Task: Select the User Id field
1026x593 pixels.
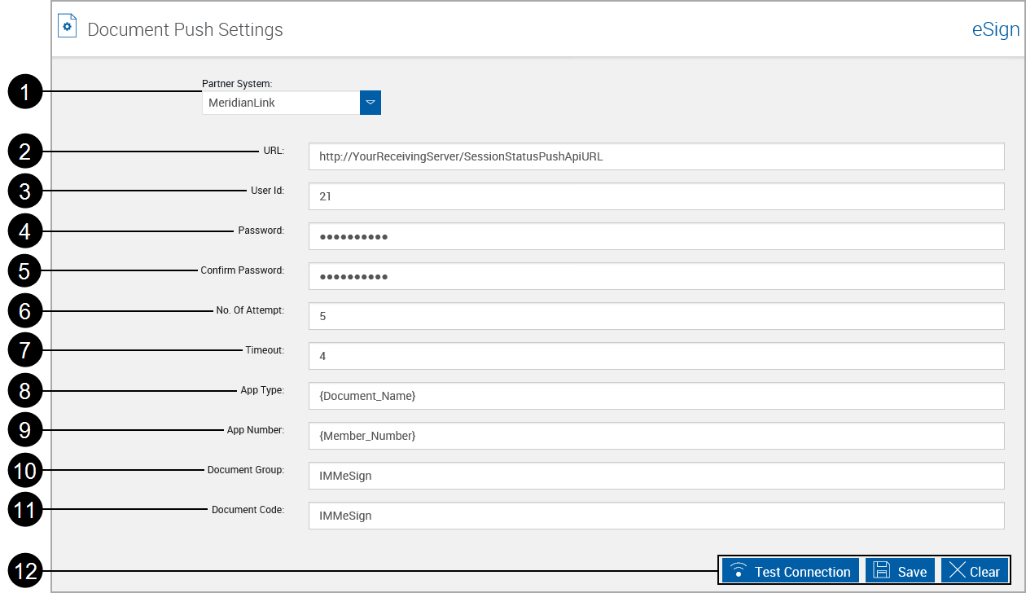Action: pyautogui.click(x=656, y=196)
